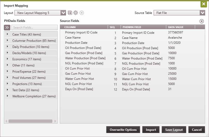Expand Test Data (22 items)
209x137 pixels.
pos(7,90)
